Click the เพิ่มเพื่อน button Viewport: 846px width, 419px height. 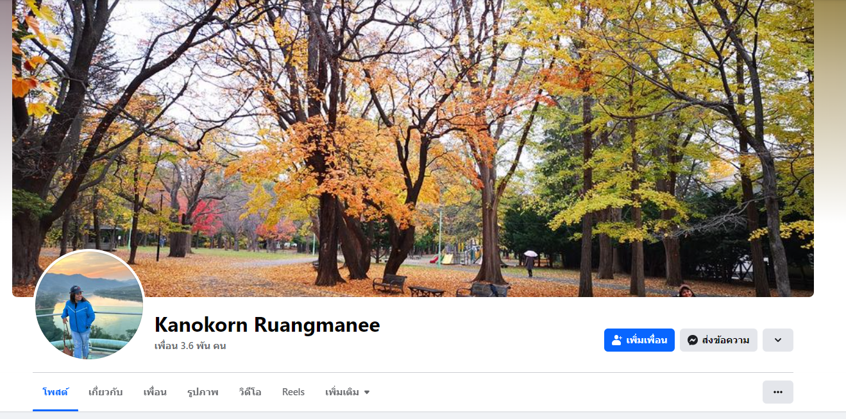click(x=639, y=340)
